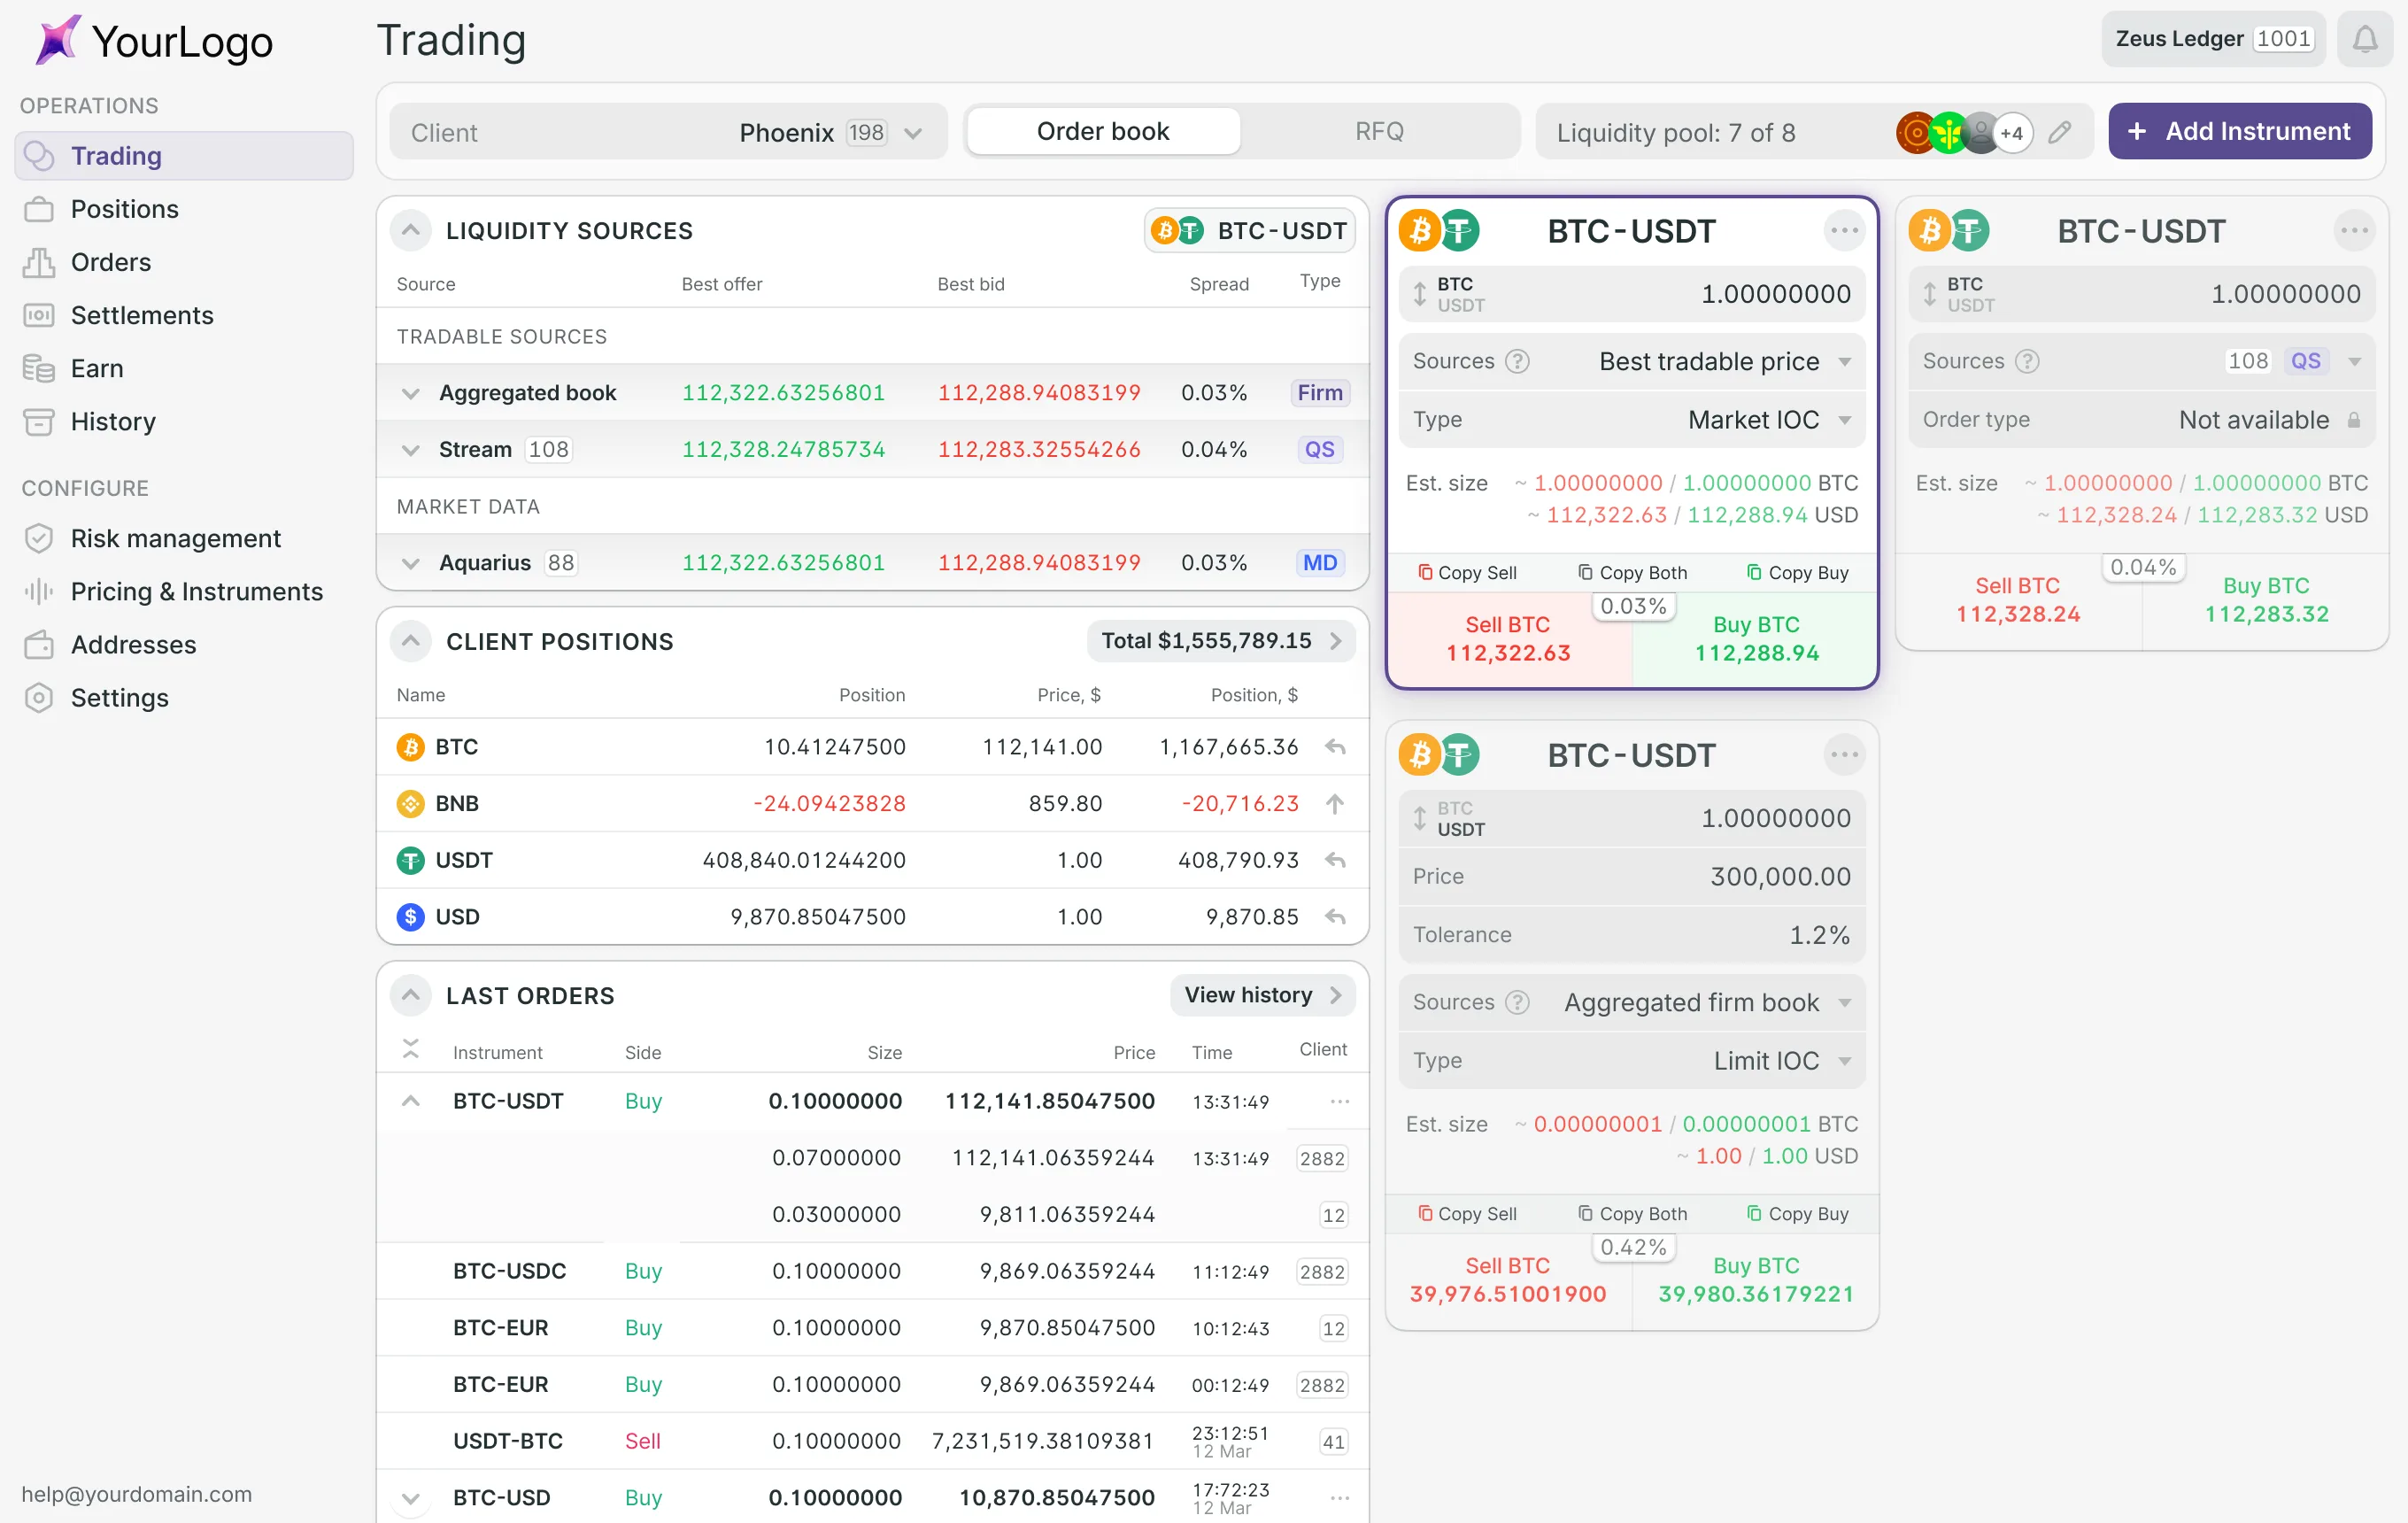Viewport: 2408px width, 1523px height.
Task: Go to Settlements menu item
Action: [x=142, y=315]
